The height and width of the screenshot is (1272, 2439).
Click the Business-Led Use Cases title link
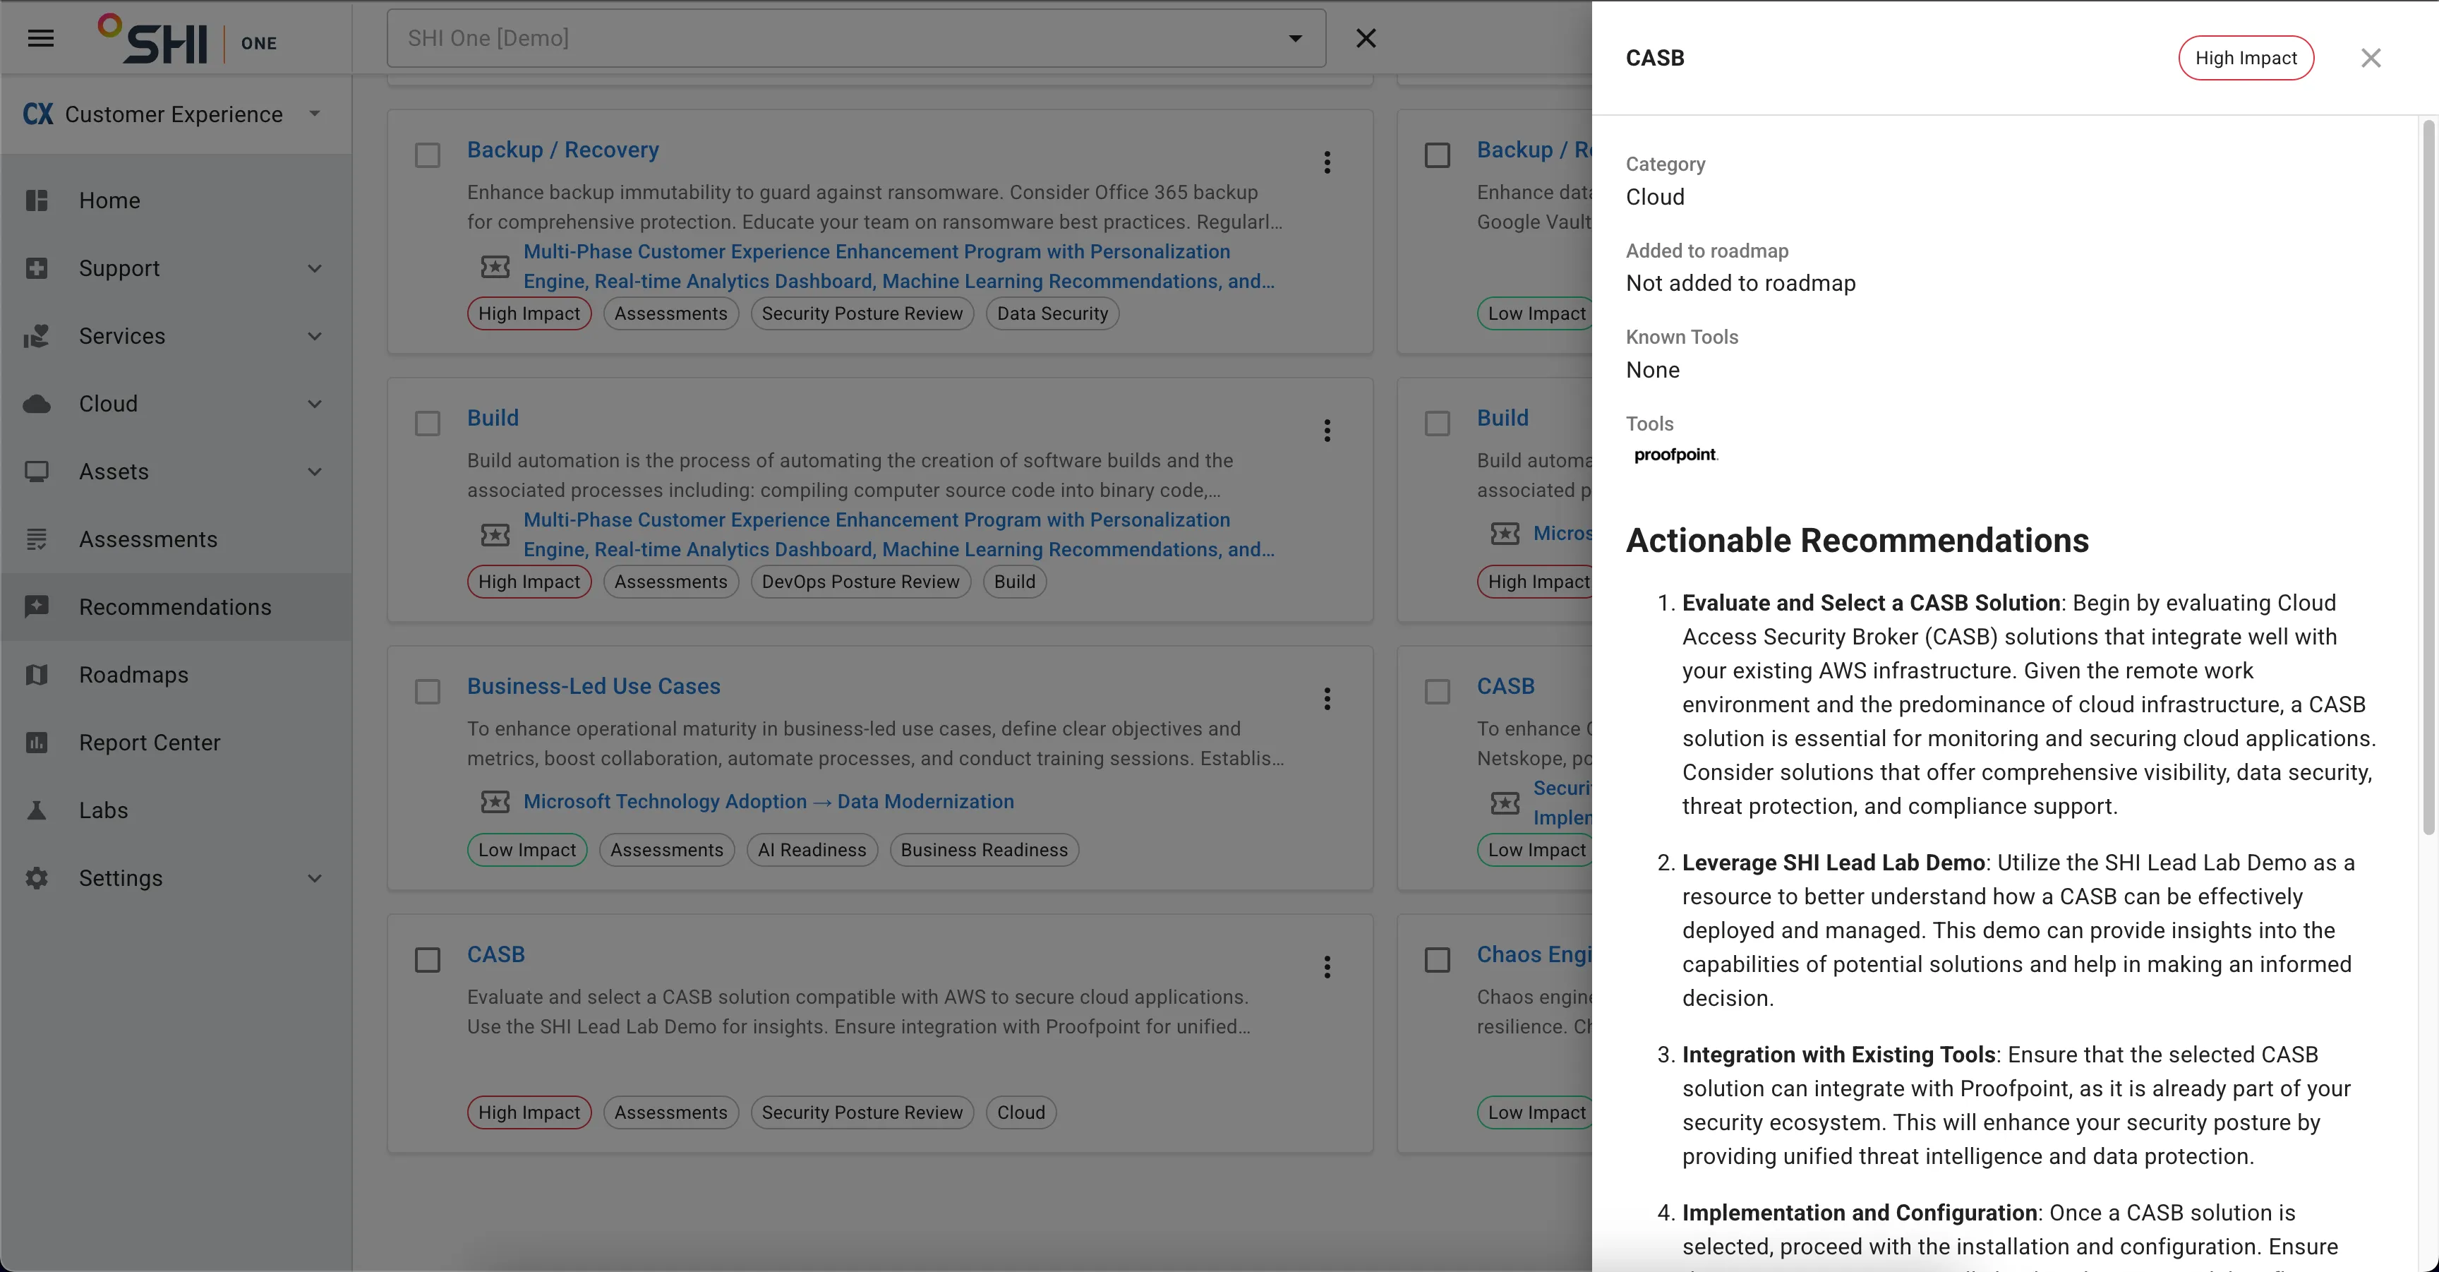coord(594,687)
